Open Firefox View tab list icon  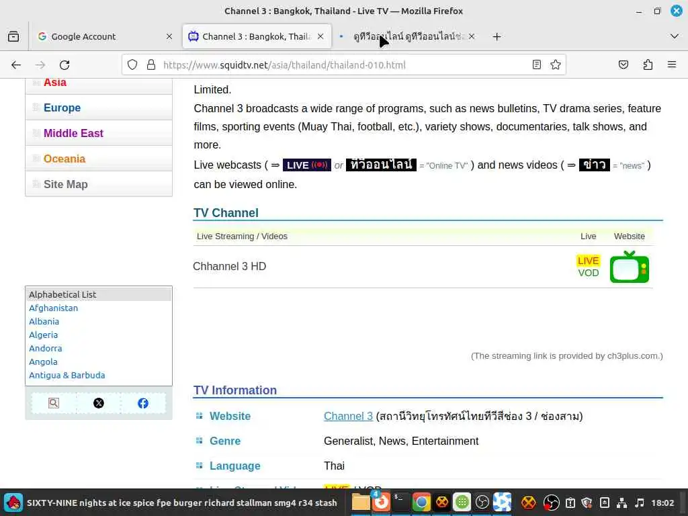[13, 36]
